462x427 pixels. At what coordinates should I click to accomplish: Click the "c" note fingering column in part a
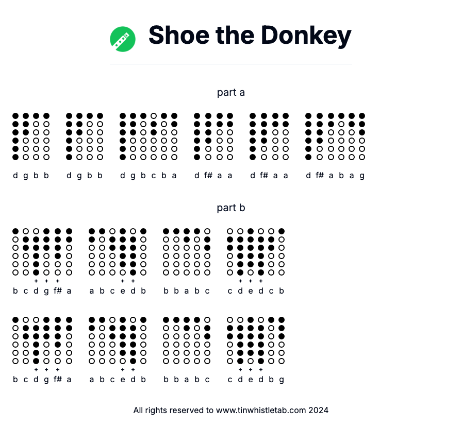(x=154, y=136)
